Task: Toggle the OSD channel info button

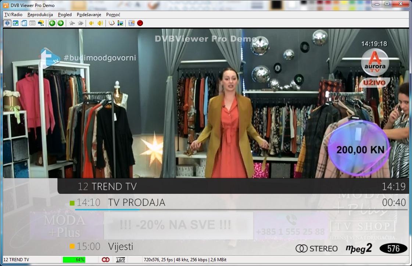Action: point(7,23)
